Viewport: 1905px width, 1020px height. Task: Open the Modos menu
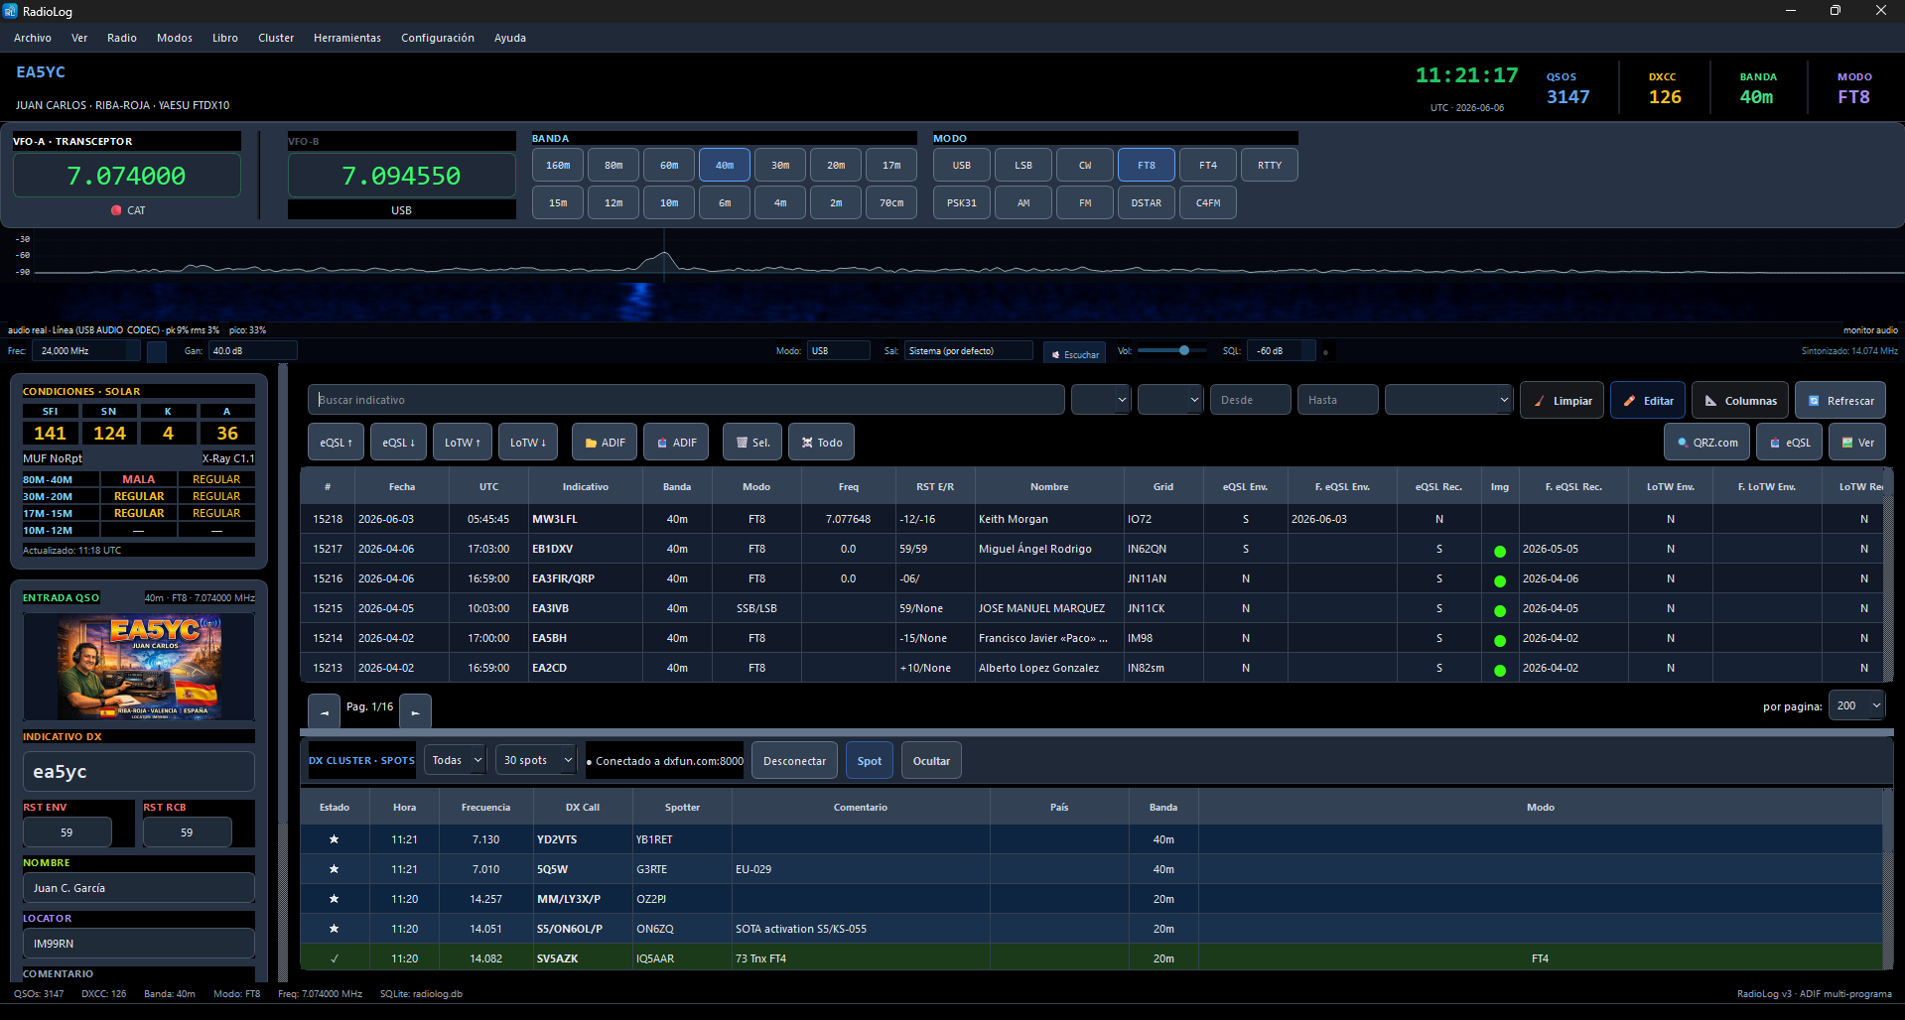tap(175, 38)
